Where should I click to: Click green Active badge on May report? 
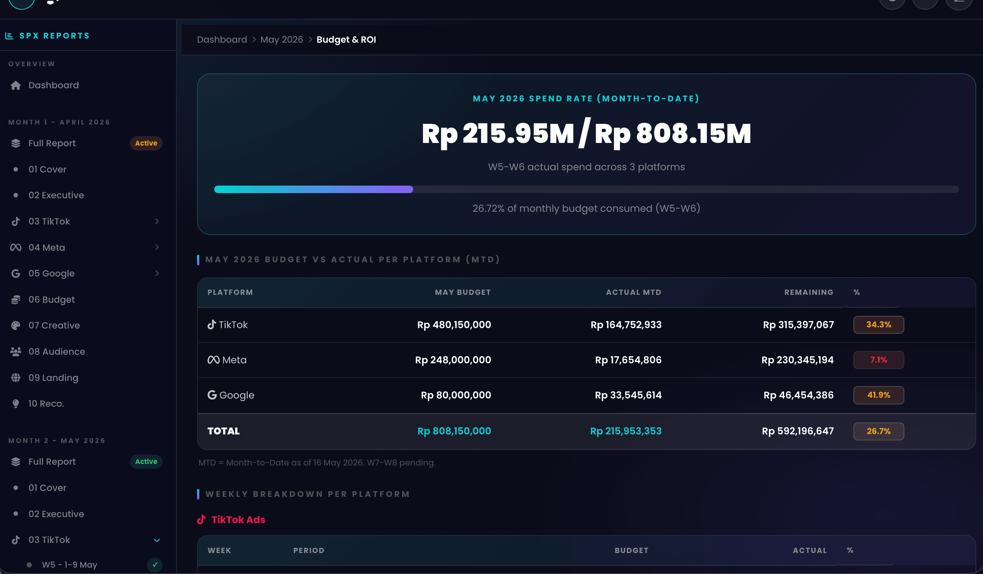146,462
